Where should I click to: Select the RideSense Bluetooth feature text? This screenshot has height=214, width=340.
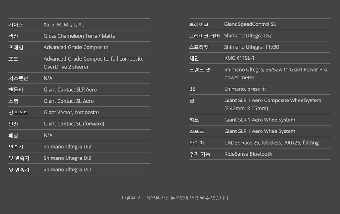point(248,154)
